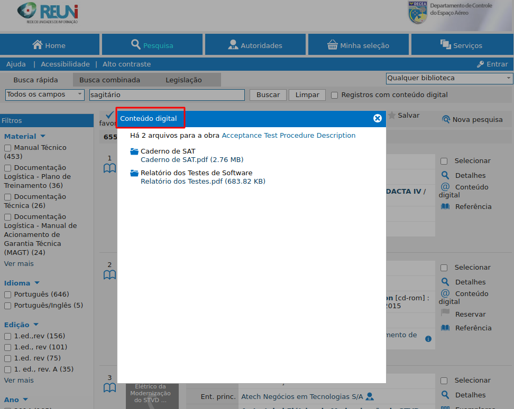Tick the Selecionar checkbox for result 1
The image size is (514, 409).
point(444,161)
